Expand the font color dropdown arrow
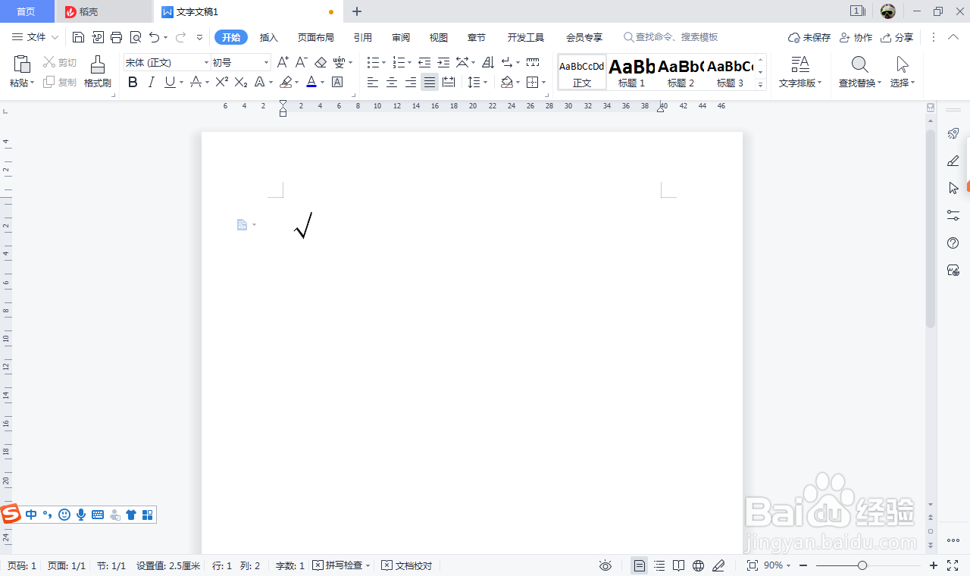This screenshot has height=576, width=970. (322, 83)
